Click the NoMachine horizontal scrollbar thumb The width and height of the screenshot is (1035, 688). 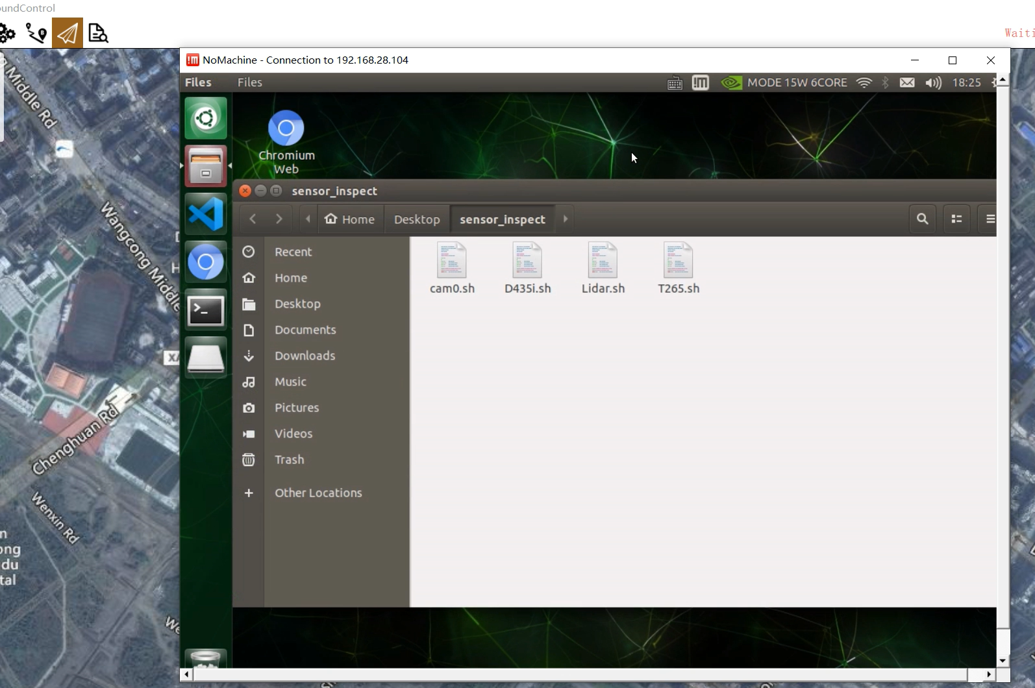580,674
